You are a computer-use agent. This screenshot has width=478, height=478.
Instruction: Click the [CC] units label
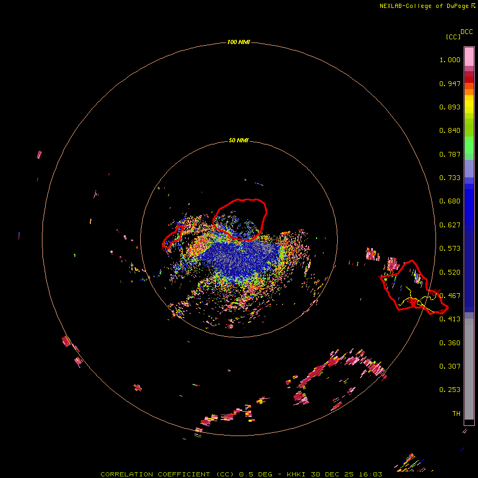(x=453, y=37)
